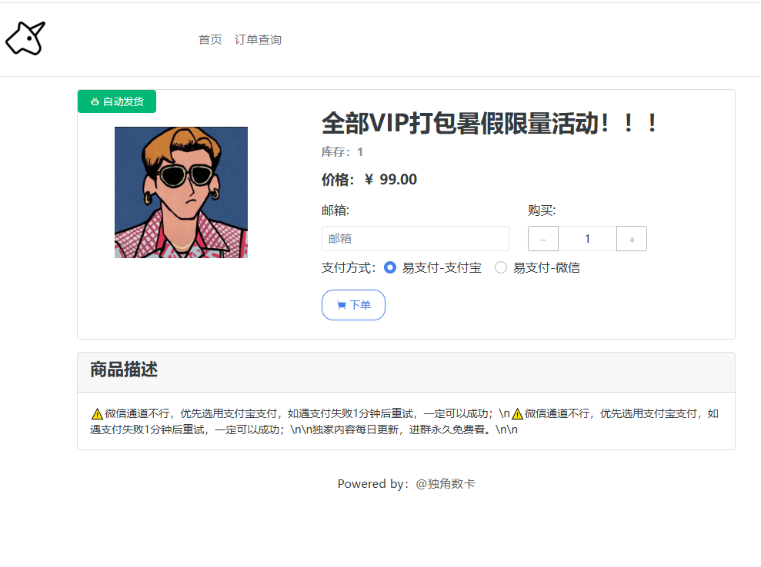Image resolution: width=761 pixels, height=567 pixels.
Task: Click the quantity number field showing 1
Action: pos(587,239)
